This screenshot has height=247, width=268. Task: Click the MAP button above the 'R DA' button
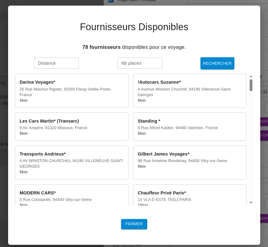[x=264, y=121]
